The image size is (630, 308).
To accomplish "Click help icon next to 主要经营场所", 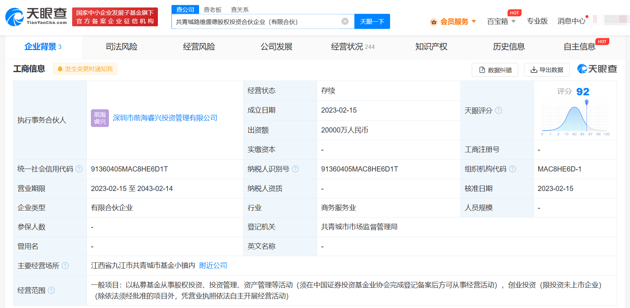I will coord(65,266).
